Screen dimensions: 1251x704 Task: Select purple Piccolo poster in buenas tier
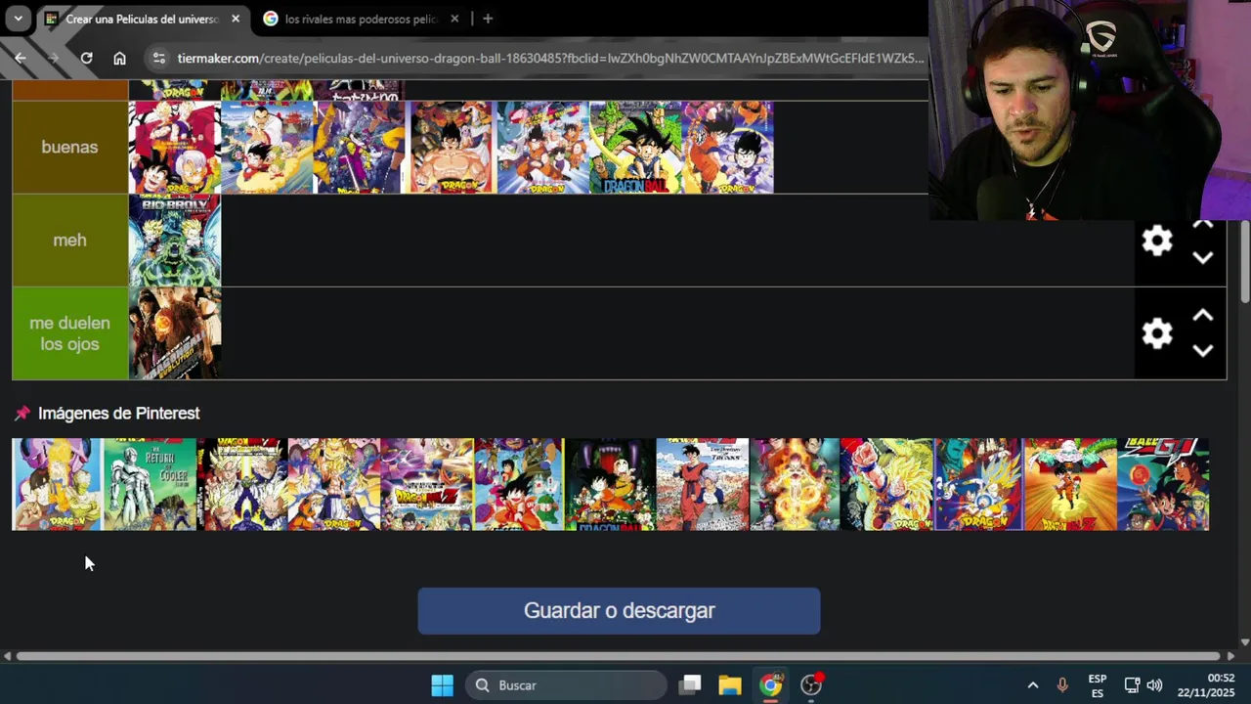point(359,147)
